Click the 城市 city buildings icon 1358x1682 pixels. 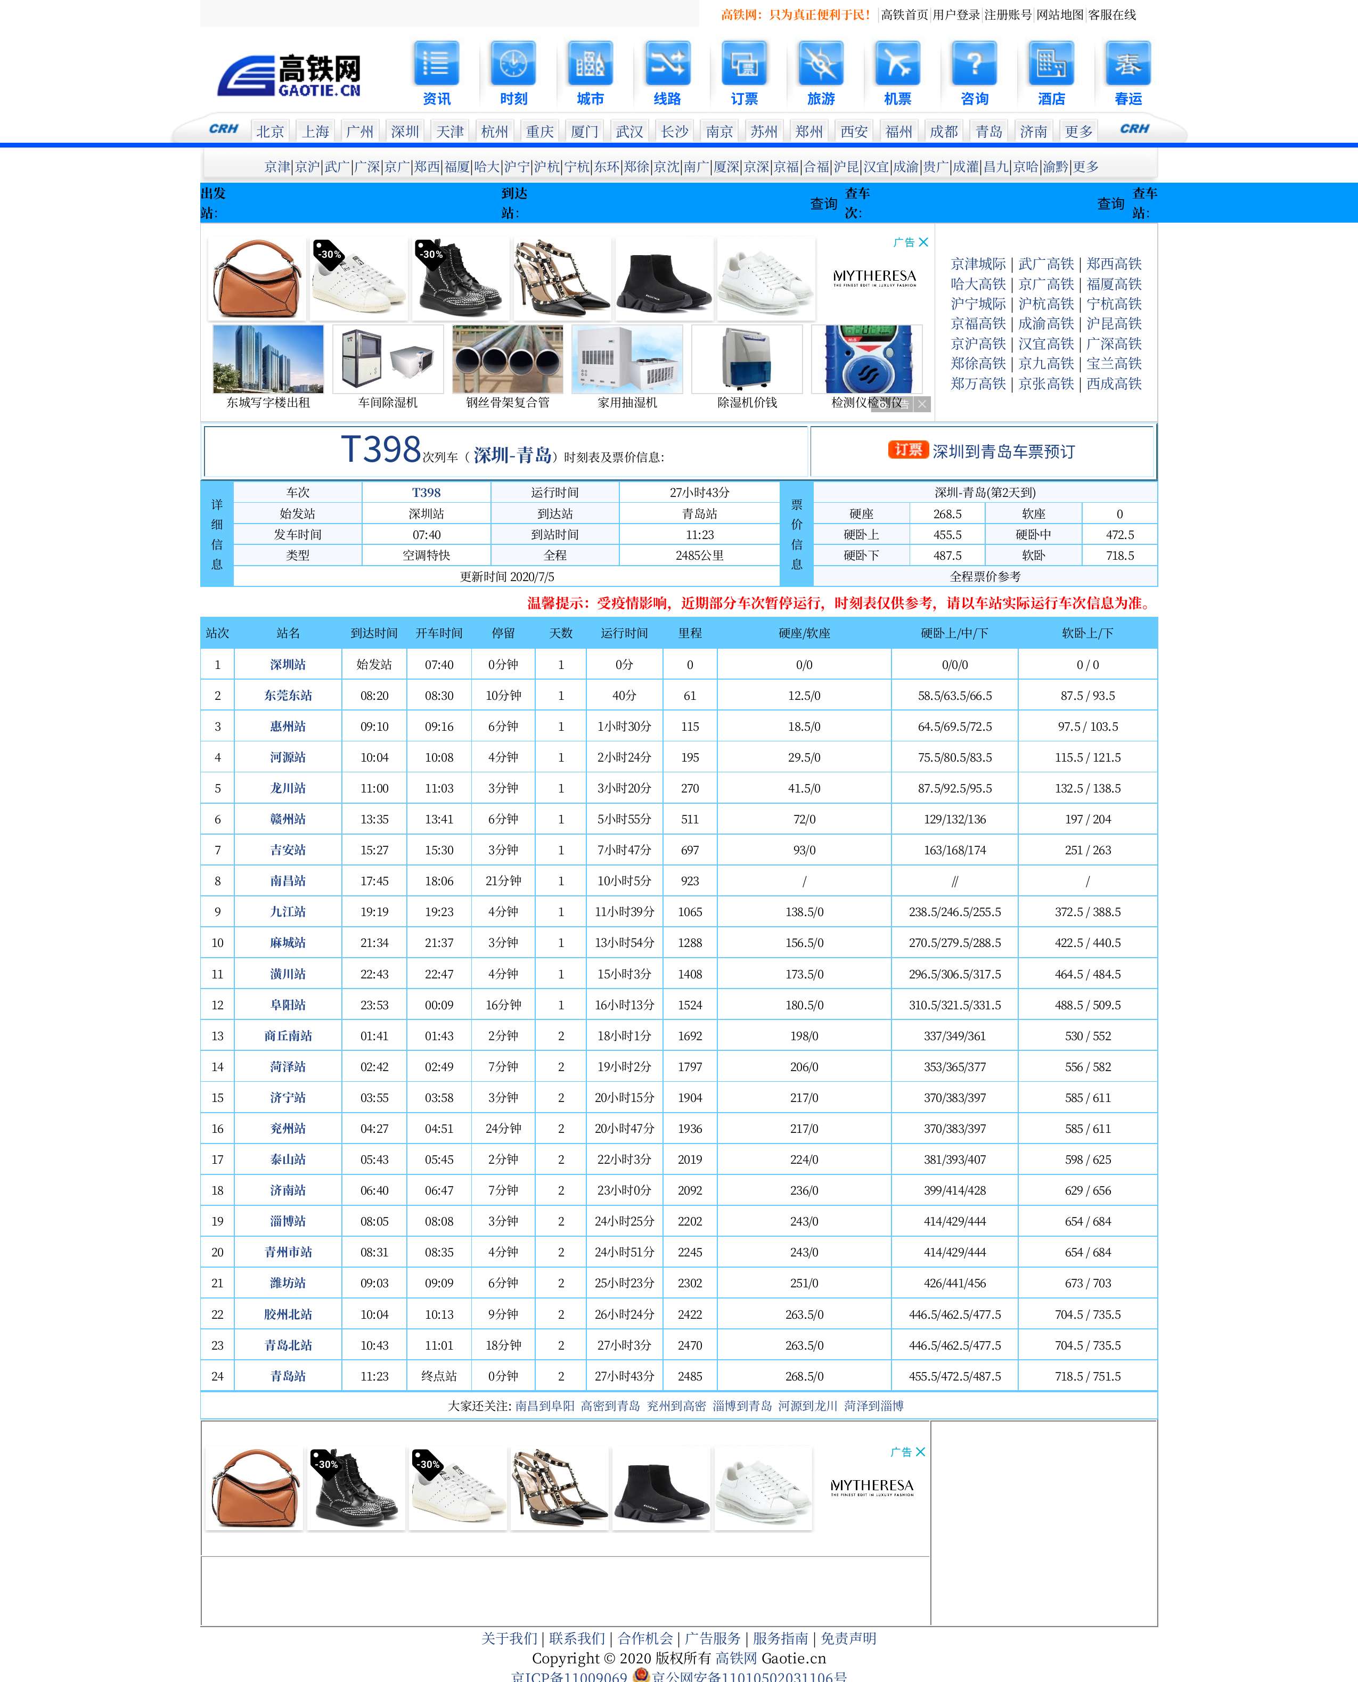pyautogui.click(x=590, y=63)
